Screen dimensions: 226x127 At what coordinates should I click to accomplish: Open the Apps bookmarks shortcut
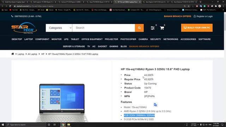5,10
